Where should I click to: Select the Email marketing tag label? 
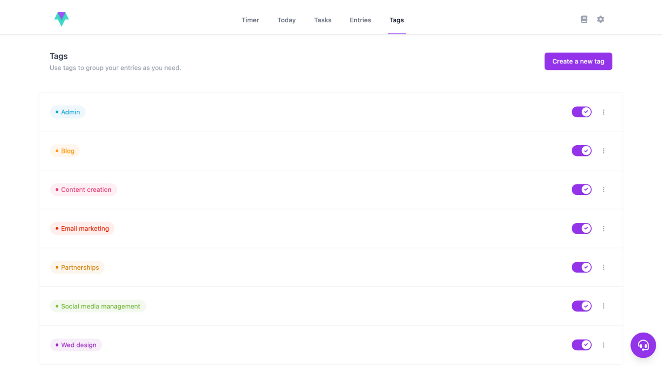[x=82, y=228]
